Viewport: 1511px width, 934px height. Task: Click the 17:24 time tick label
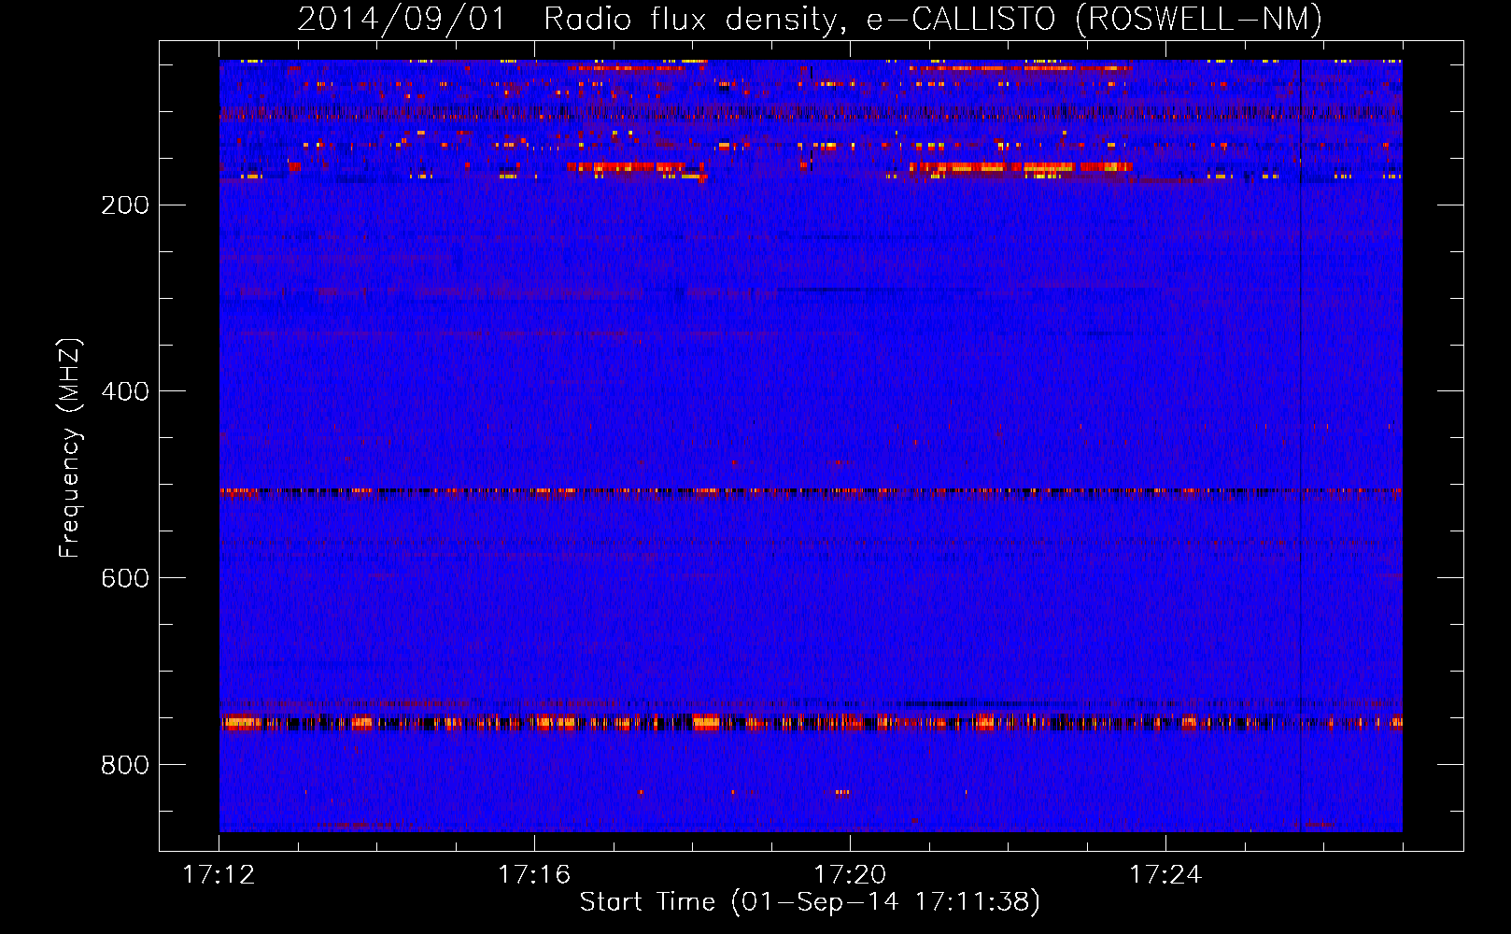point(1165,875)
